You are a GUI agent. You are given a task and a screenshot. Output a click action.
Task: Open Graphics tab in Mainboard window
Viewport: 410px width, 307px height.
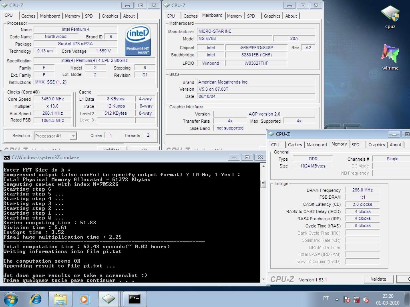[x=272, y=16]
